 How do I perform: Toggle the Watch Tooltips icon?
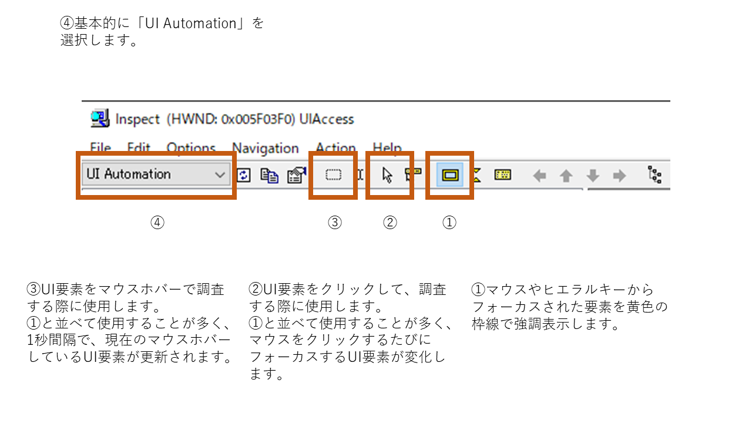click(x=414, y=174)
